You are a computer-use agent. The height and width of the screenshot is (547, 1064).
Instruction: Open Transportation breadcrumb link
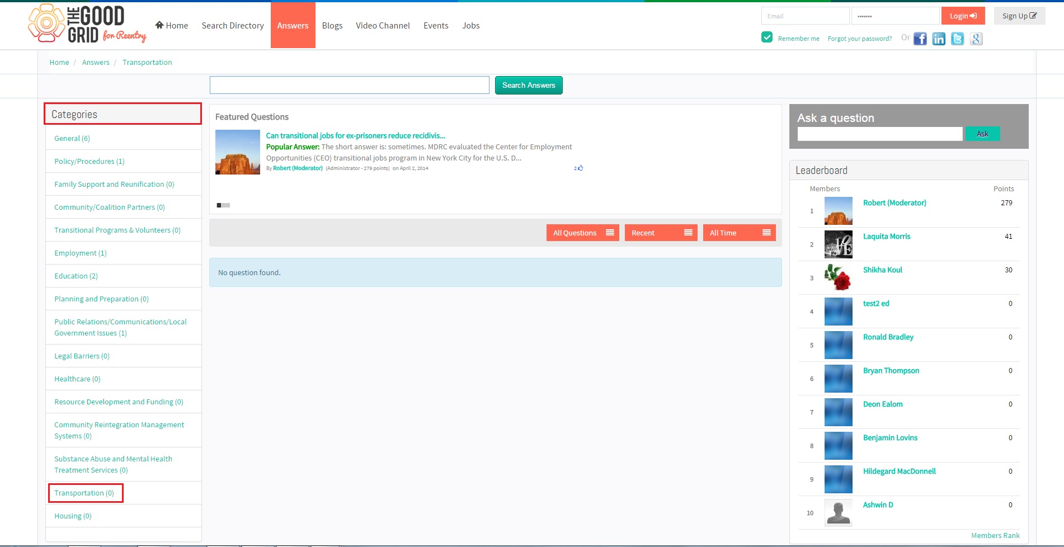click(x=147, y=62)
